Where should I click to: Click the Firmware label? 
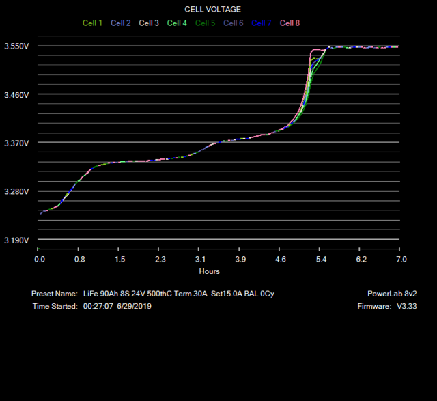coord(374,306)
